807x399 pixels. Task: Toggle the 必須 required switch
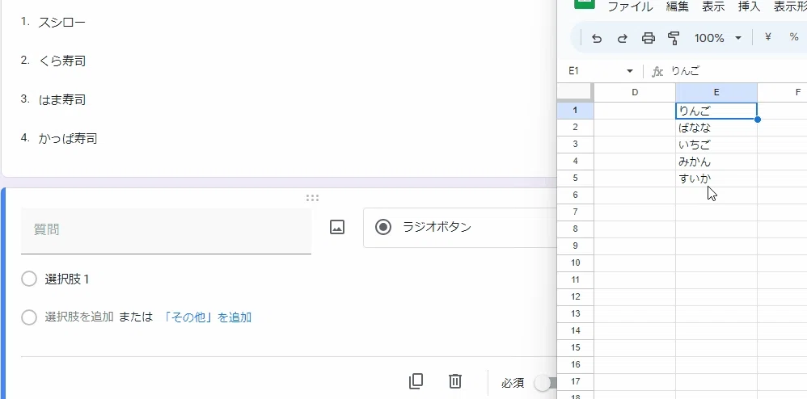(546, 383)
